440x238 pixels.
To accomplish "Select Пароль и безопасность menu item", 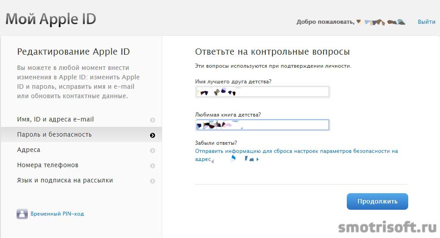I will (x=54, y=134).
